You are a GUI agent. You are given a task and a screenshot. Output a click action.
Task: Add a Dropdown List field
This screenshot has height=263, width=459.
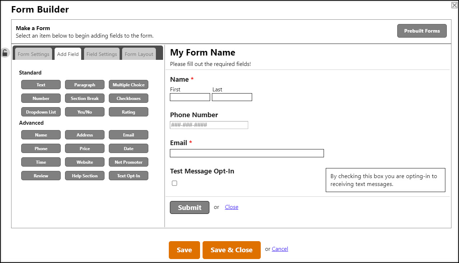[x=41, y=112]
